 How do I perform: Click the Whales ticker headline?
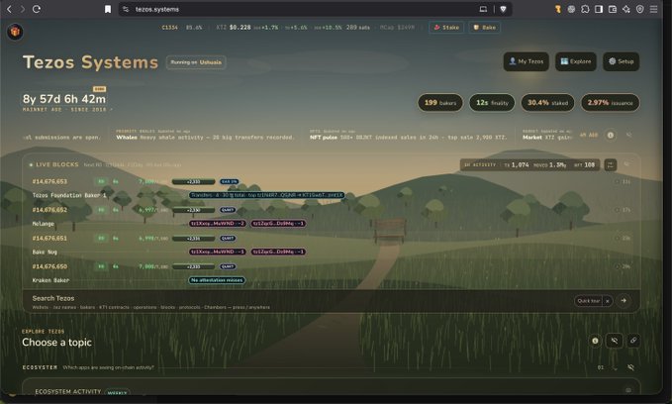point(205,138)
